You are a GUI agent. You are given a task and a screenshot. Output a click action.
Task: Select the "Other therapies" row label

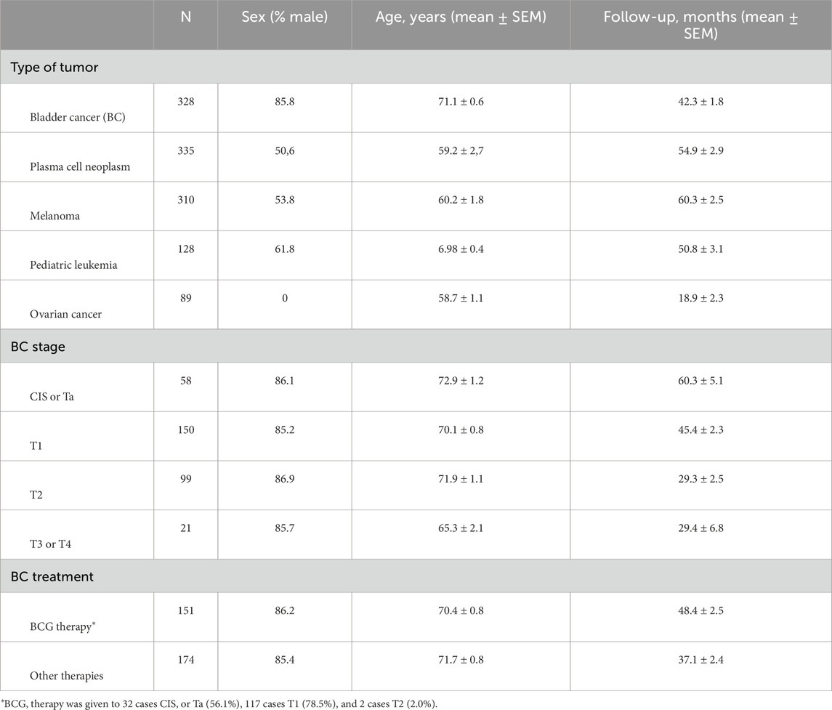67,676
